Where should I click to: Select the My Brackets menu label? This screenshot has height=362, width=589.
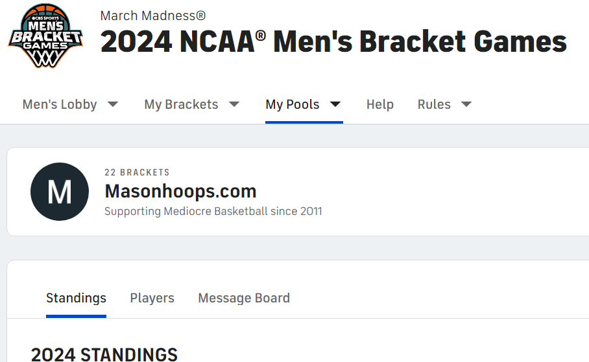tap(181, 104)
